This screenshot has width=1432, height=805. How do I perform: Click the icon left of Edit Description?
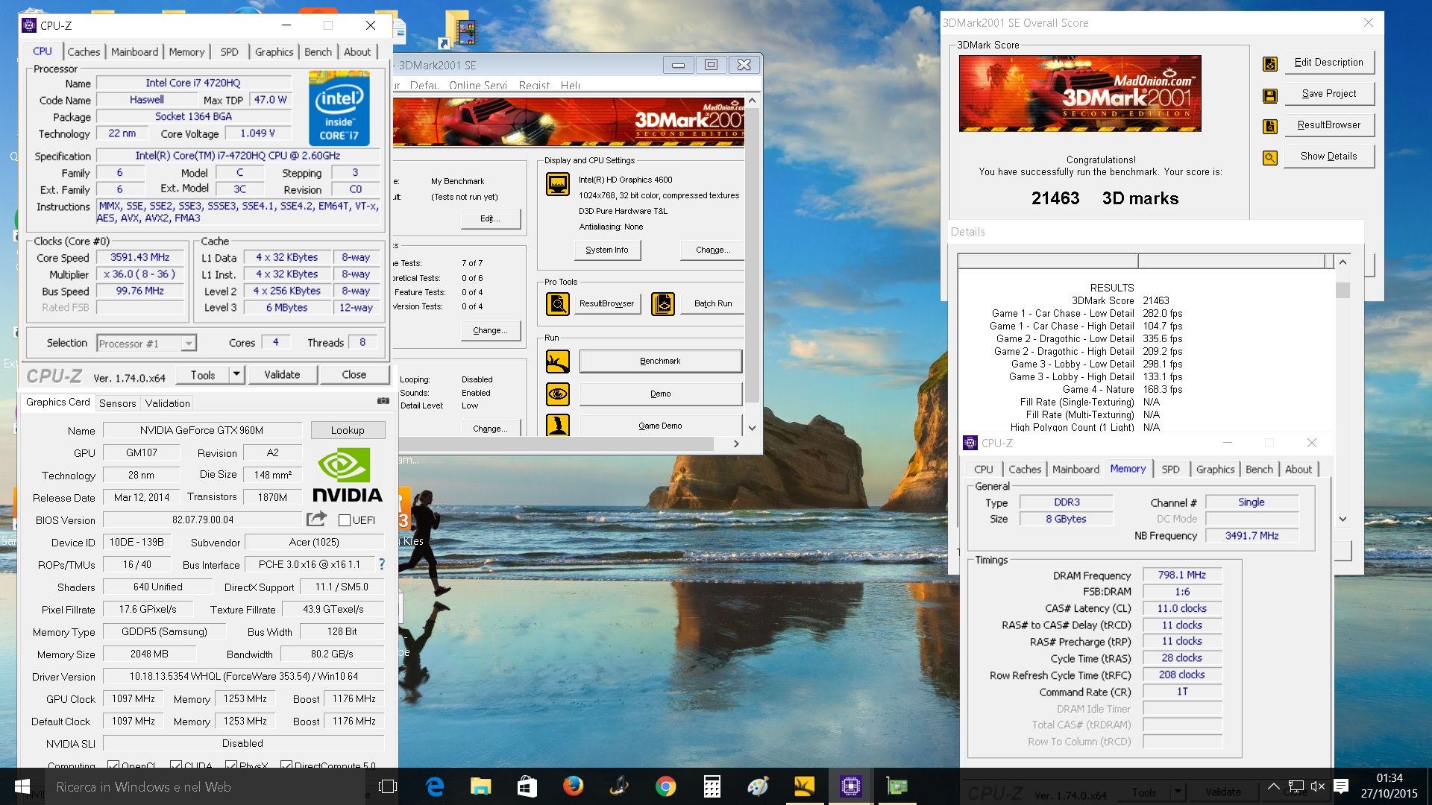coord(1270,63)
